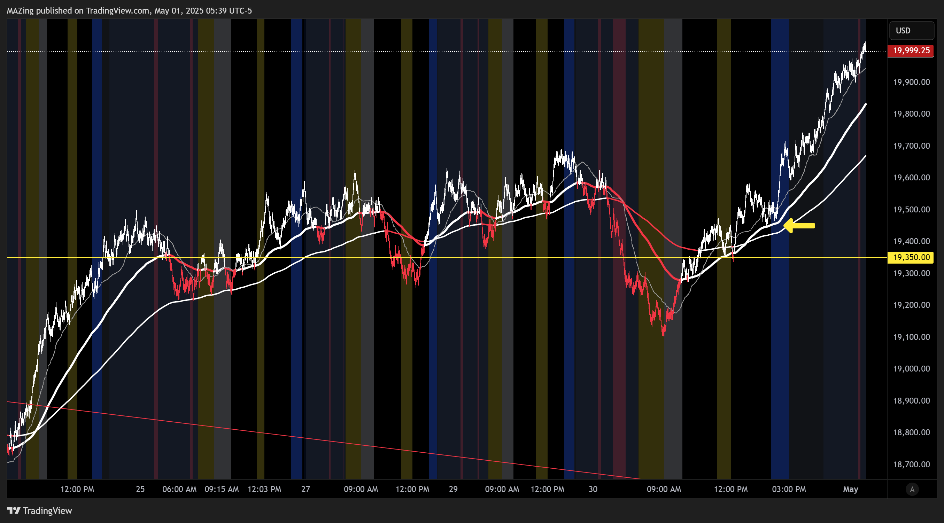This screenshot has width=944, height=523.
Task: Click the 19,600.00 price axis label
Action: click(911, 178)
